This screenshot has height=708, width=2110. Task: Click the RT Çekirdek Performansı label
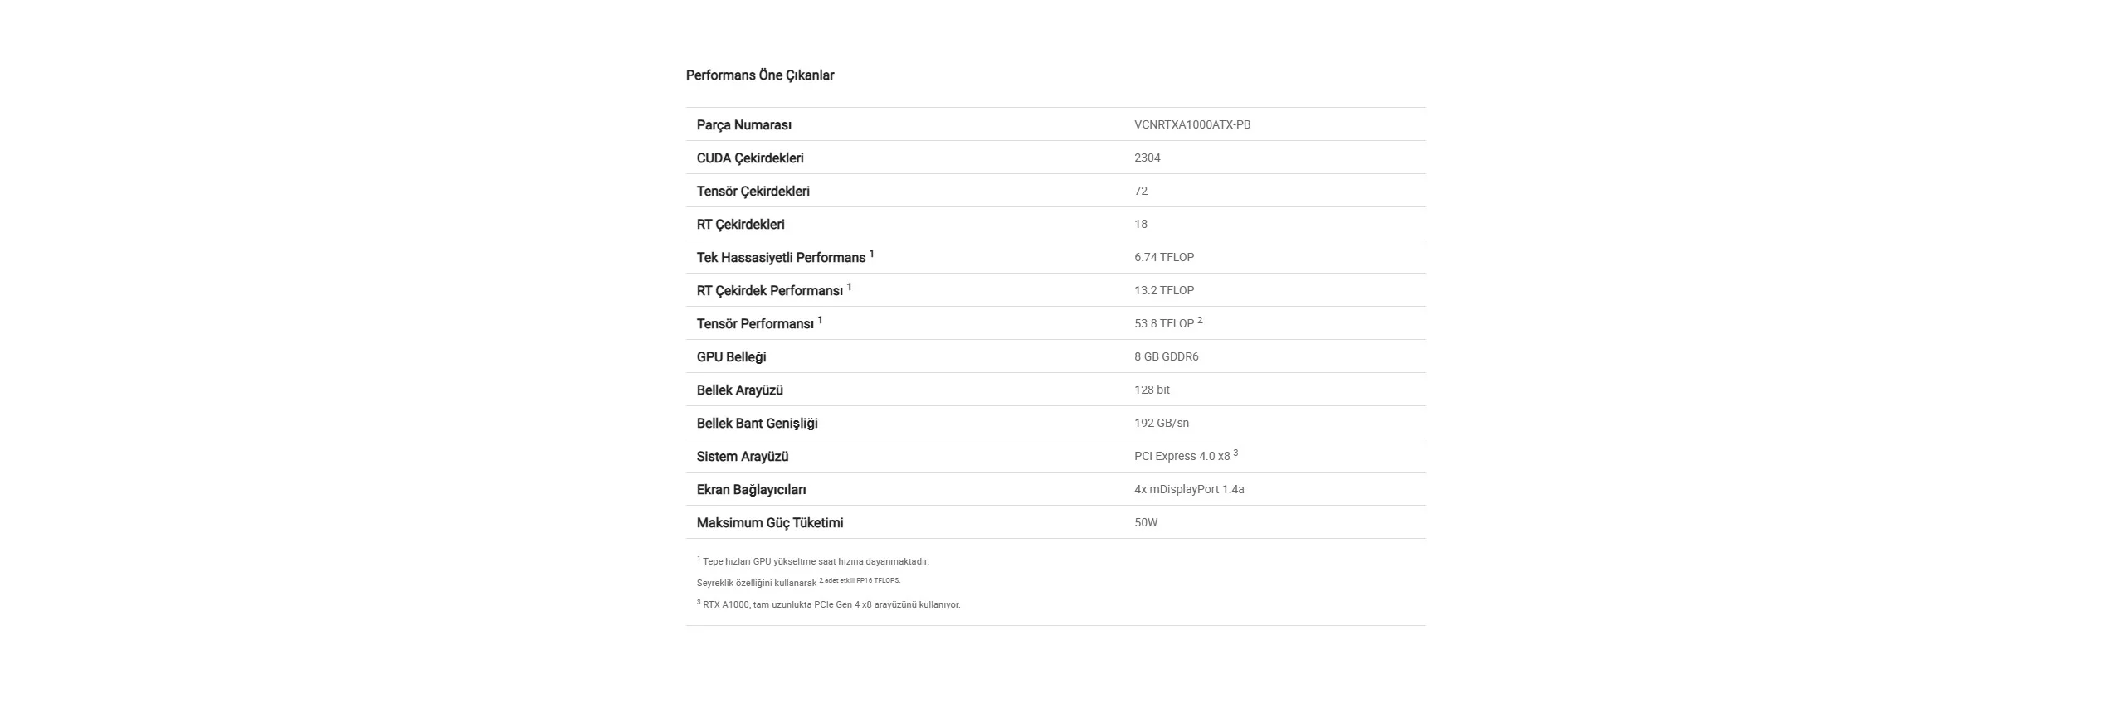769,291
